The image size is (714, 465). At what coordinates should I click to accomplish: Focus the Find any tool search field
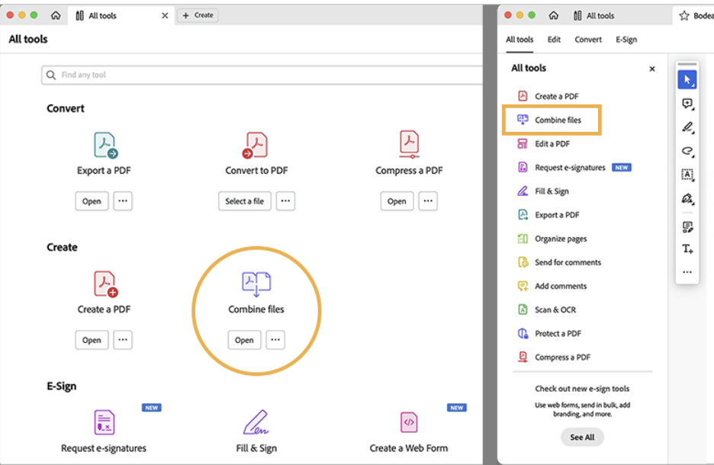pos(262,75)
